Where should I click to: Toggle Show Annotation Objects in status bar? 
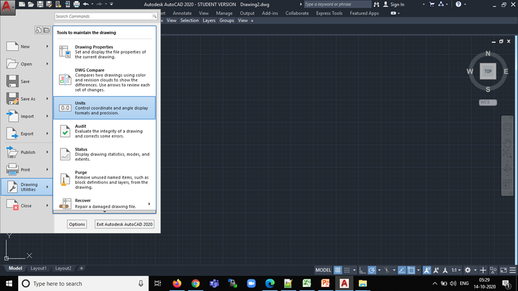[x=427, y=270]
